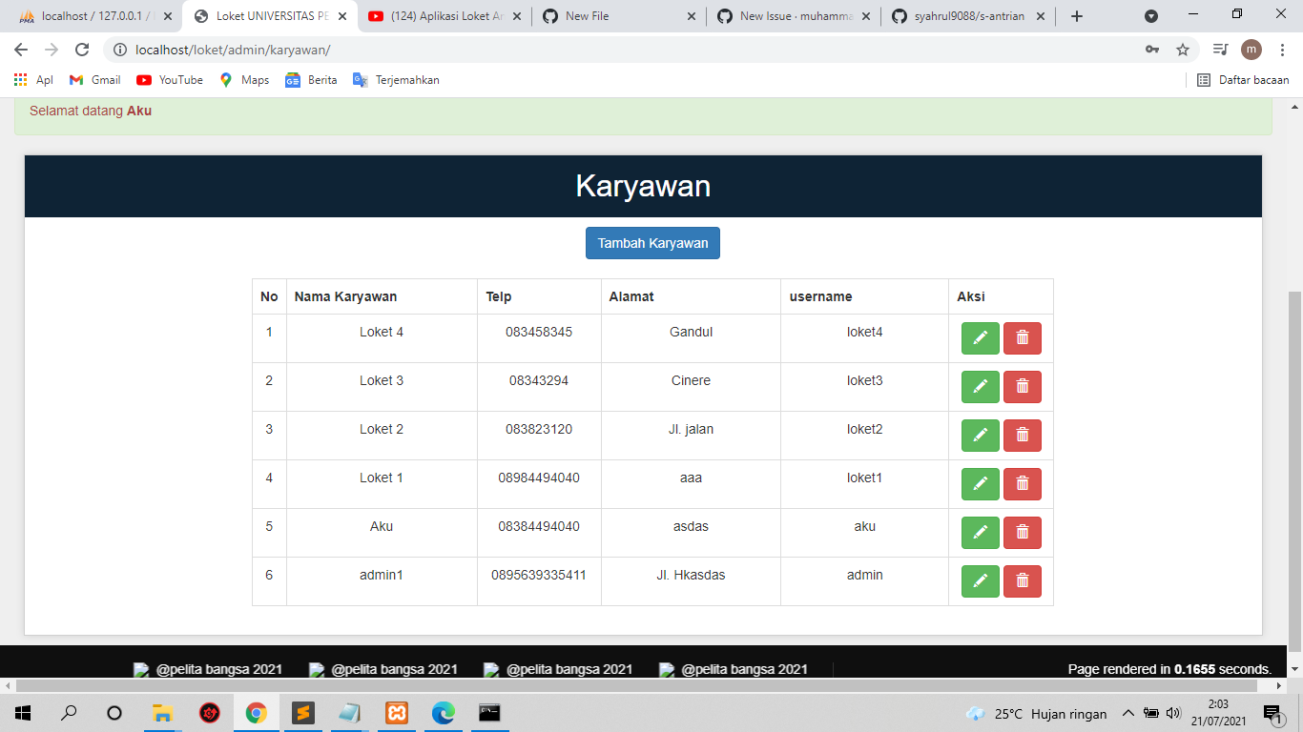The image size is (1303, 732).
Task: Click the Tambah Karyawan button
Action: tap(652, 243)
